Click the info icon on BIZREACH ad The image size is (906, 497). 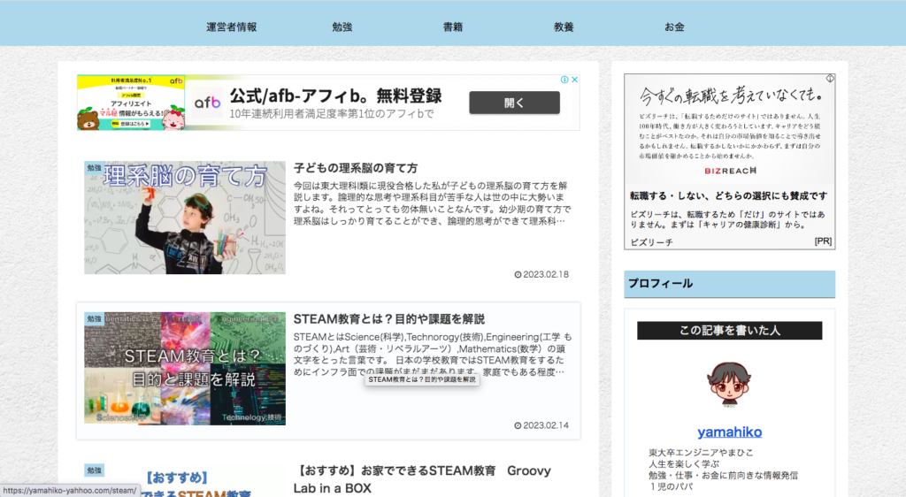tap(830, 79)
